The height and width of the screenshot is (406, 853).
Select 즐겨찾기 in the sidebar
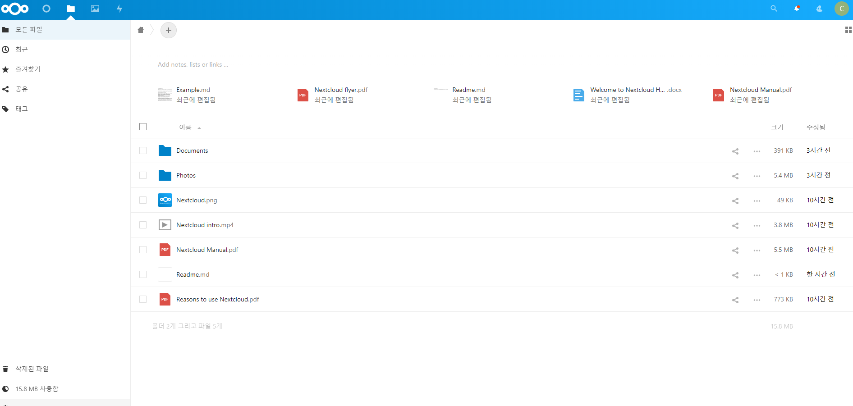[65, 69]
